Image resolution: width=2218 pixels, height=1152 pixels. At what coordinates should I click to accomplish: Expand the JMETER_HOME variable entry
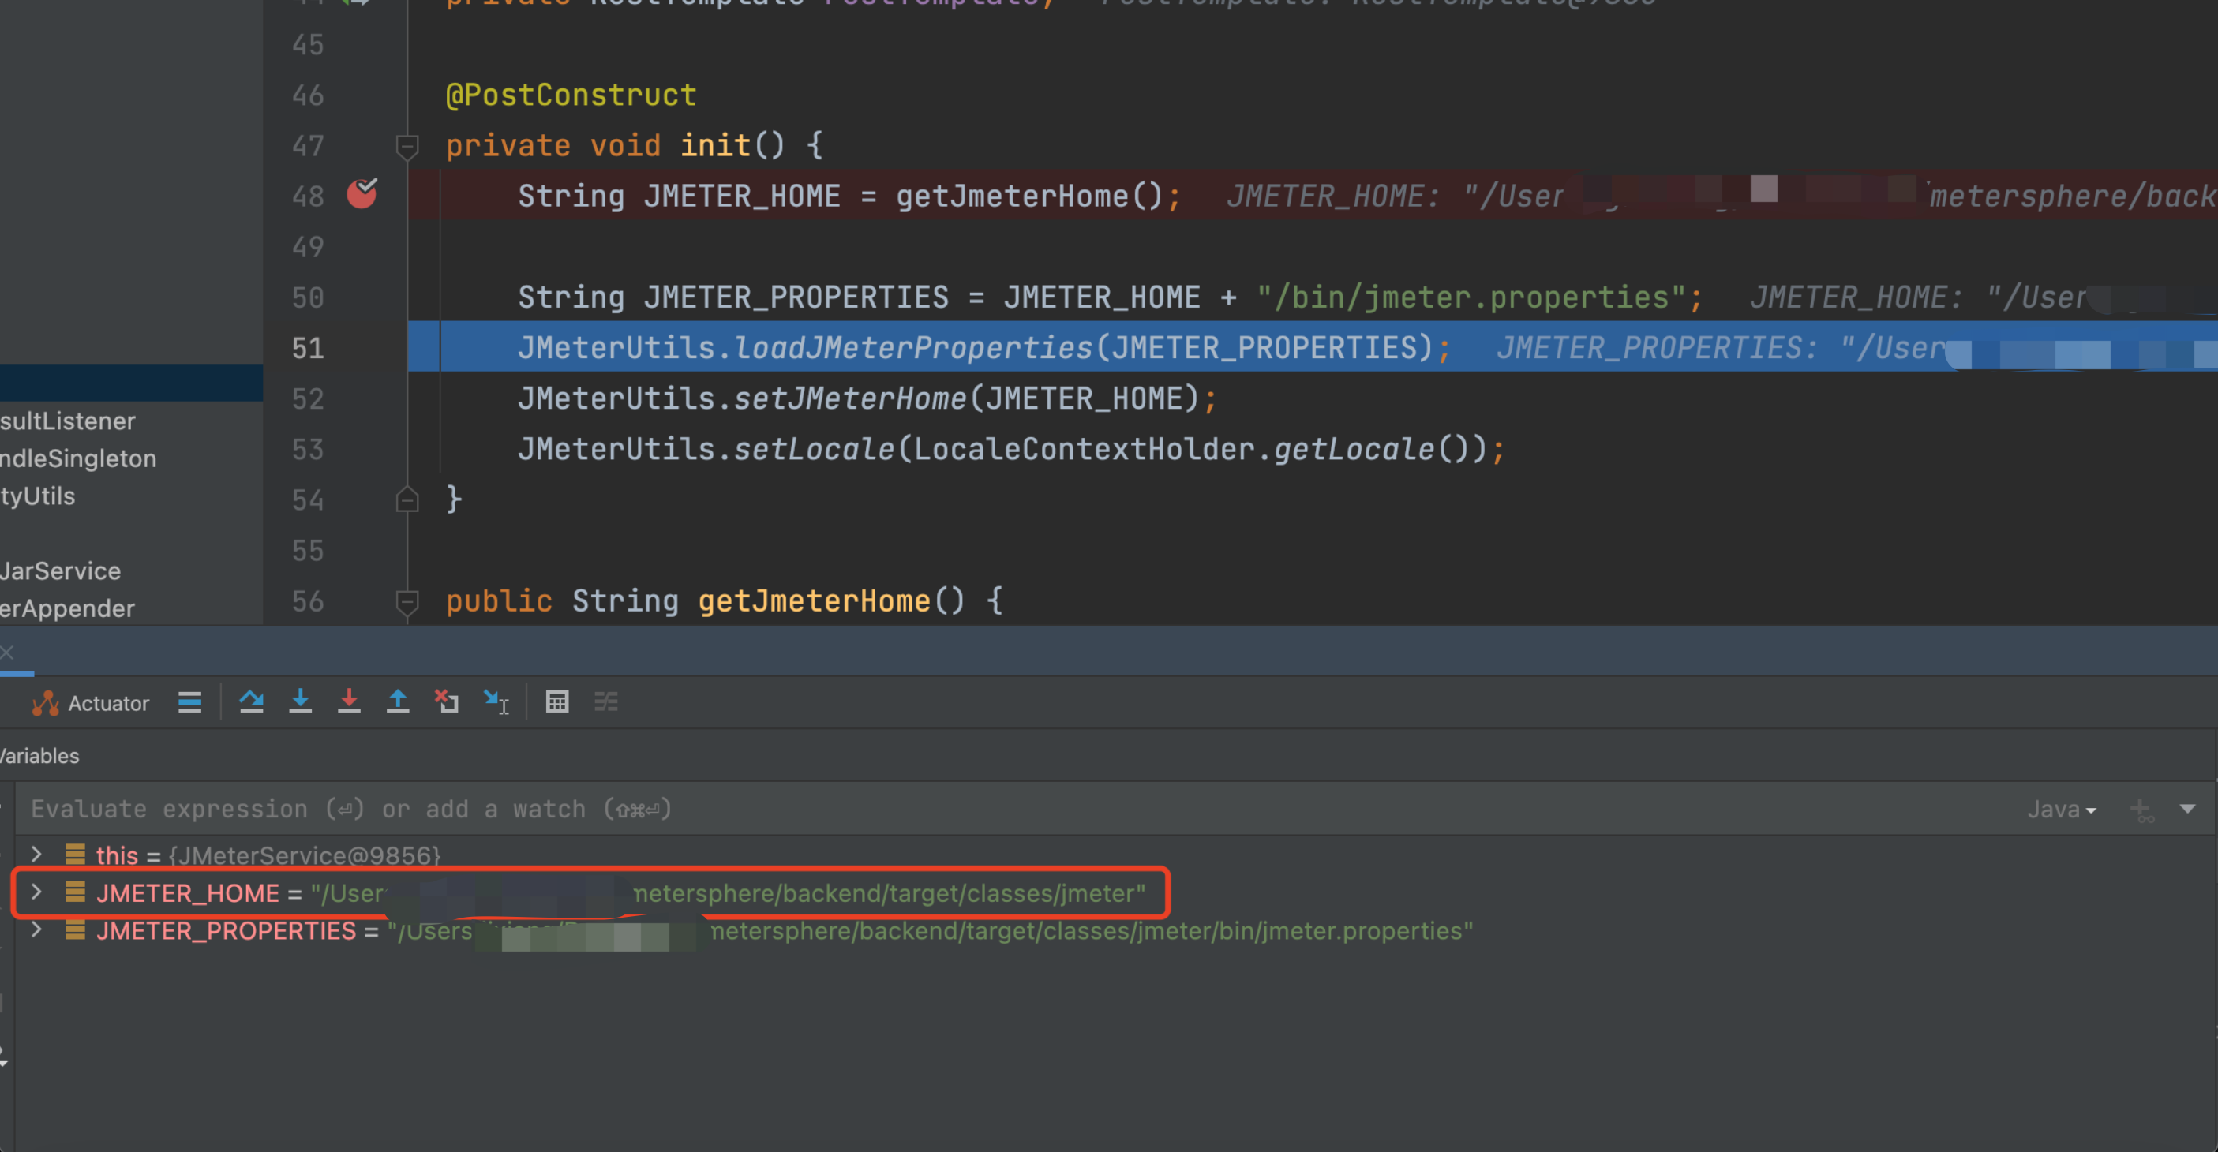36,893
